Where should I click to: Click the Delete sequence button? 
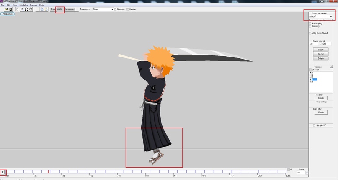tap(321, 59)
